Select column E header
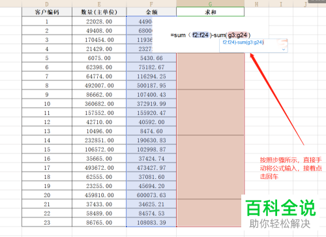Viewport: 326px width, 237px height. pos(99,4)
